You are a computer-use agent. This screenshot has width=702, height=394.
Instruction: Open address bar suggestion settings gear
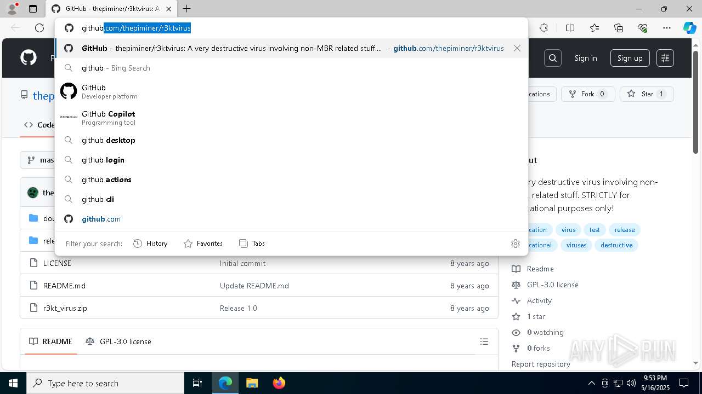516,244
